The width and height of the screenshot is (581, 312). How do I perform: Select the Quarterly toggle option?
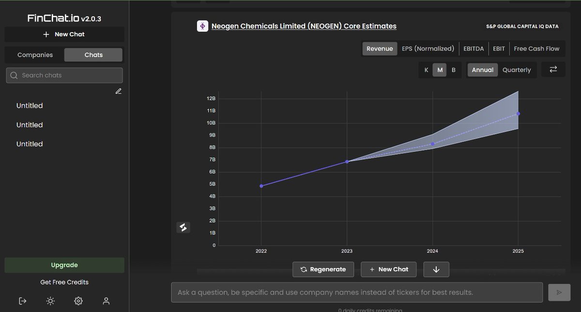[x=517, y=70]
